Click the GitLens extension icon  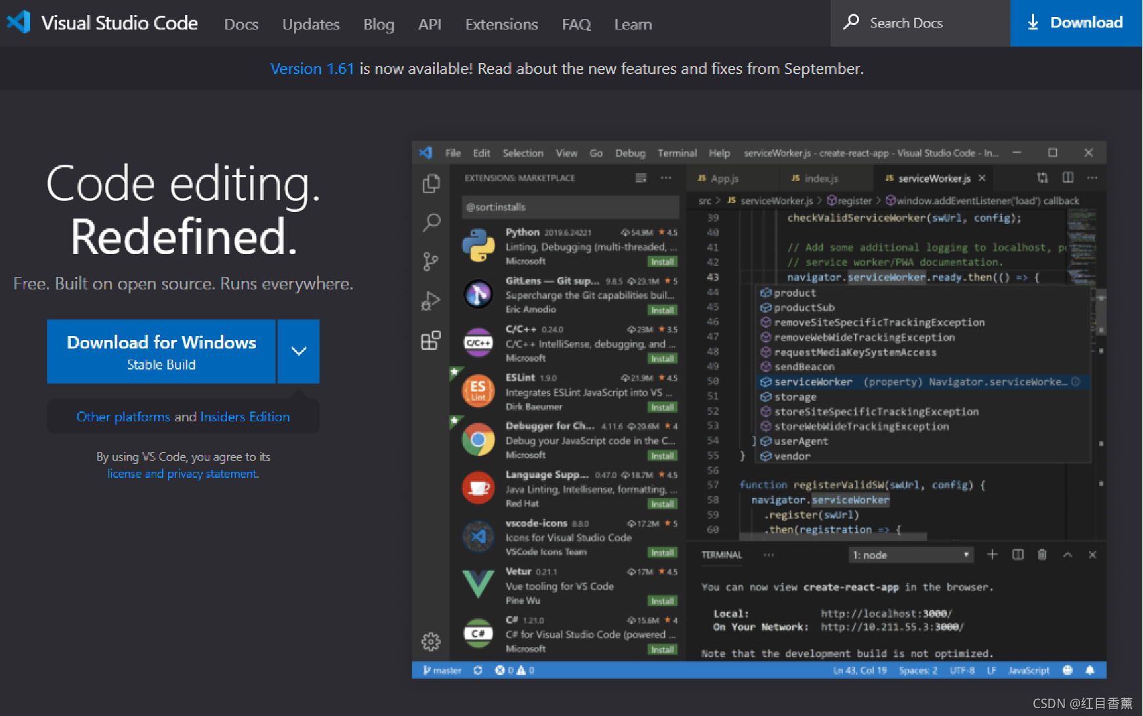click(x=478, y=294)
